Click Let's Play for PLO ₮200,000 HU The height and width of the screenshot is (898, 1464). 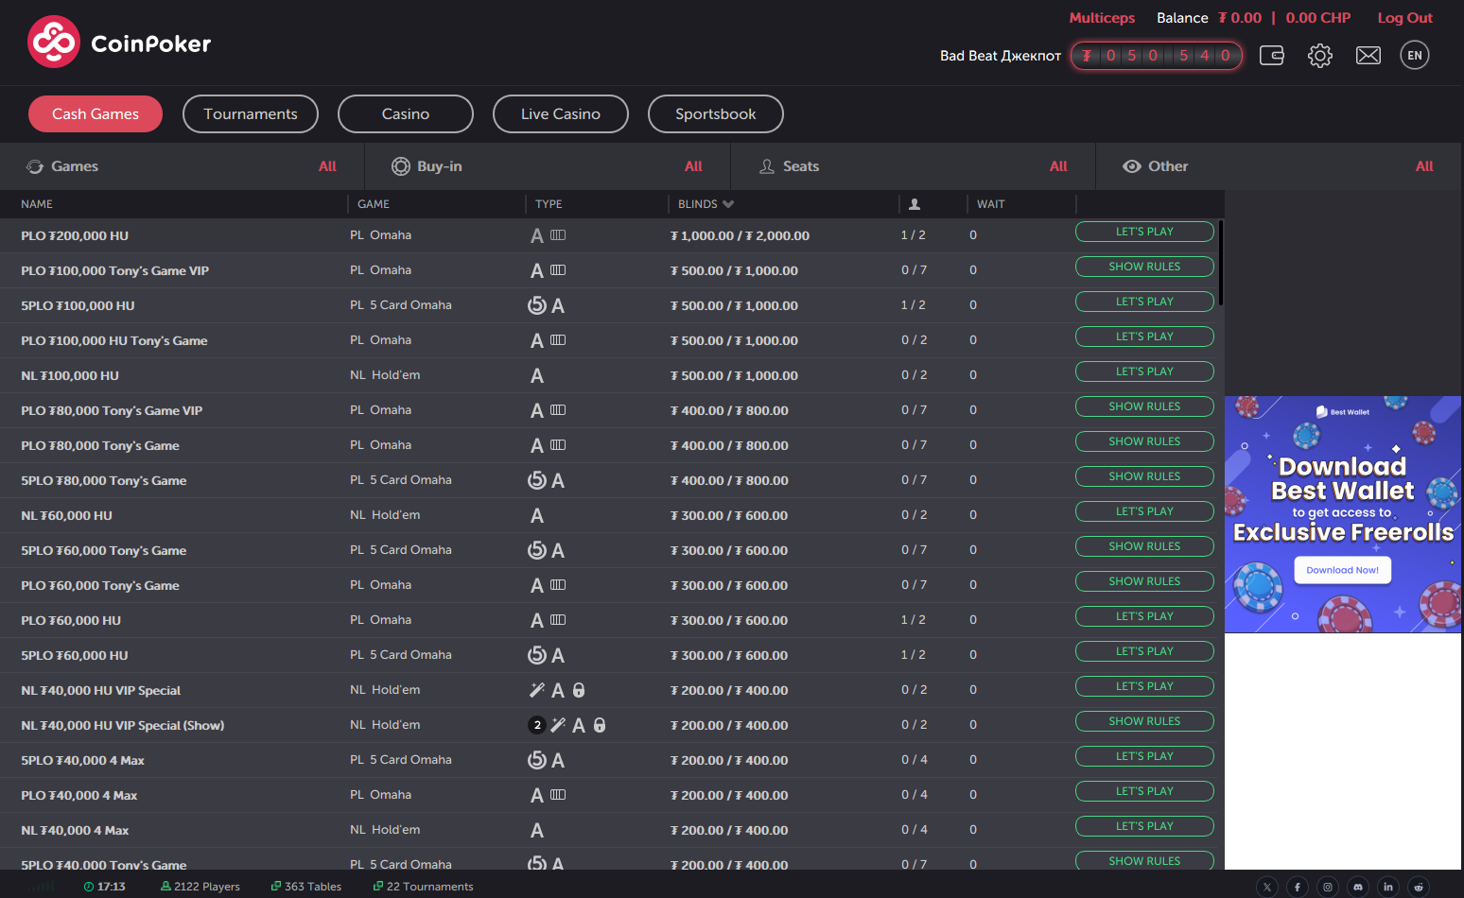pos(1143,232)
